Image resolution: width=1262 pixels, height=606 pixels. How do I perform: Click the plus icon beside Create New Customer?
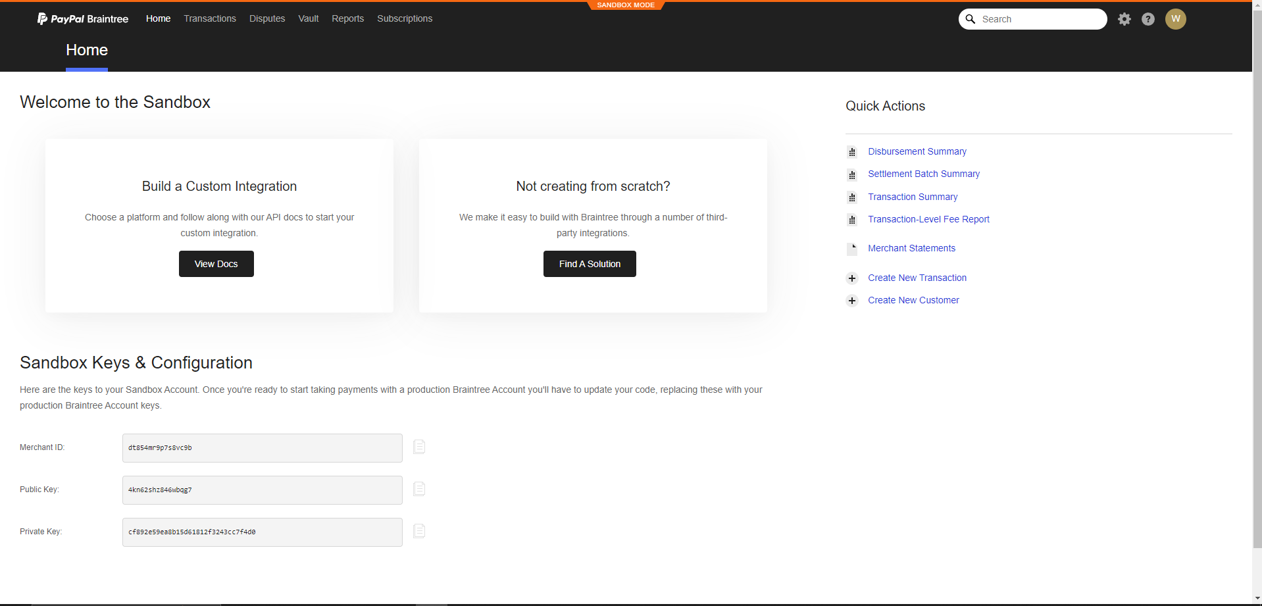tap(852, 301)
